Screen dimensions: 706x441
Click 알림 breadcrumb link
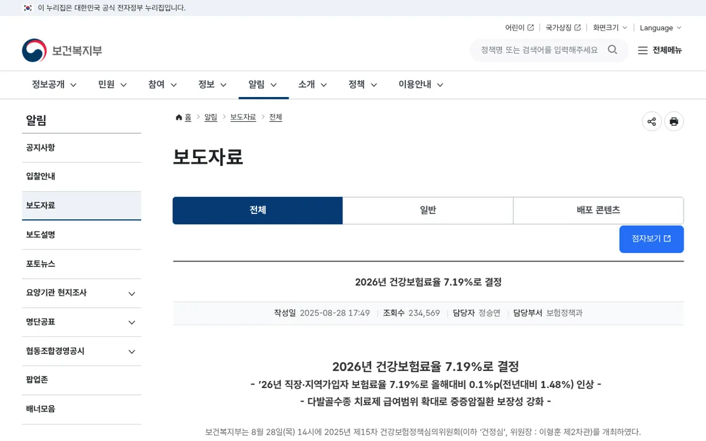pyautogui.click(x=211, y=118)
